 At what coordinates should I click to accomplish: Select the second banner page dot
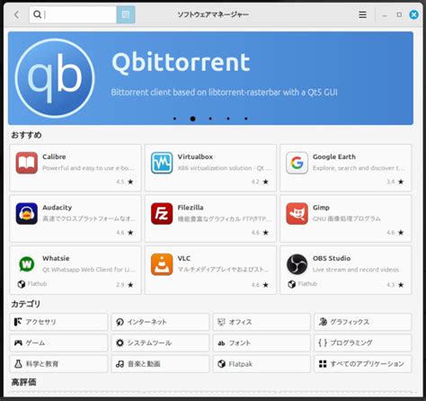tap(192, 119)
